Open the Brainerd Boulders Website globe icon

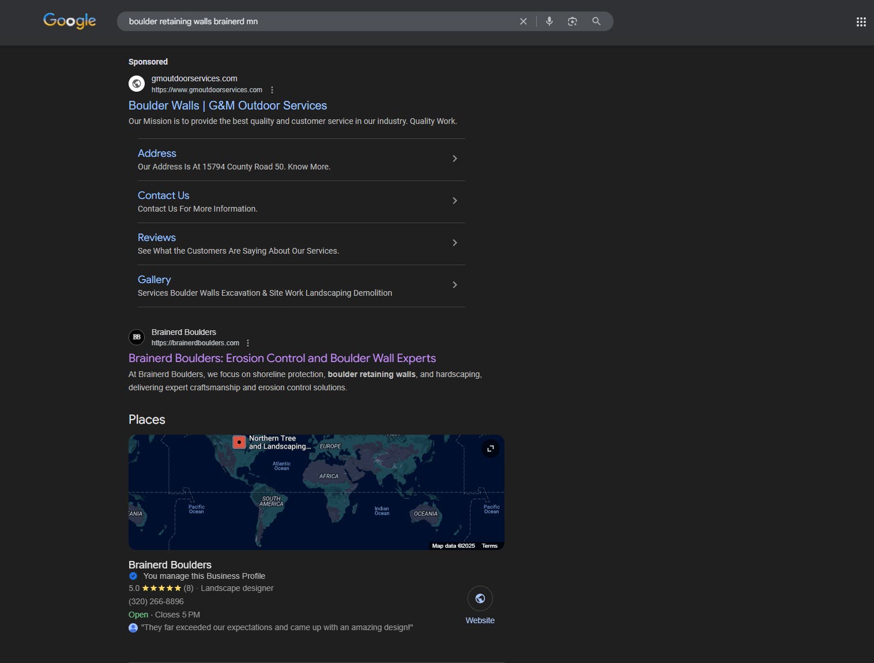point(480,598)
